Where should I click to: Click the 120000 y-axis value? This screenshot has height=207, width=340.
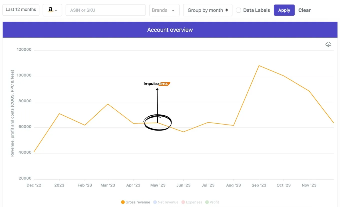click(24, 50)
